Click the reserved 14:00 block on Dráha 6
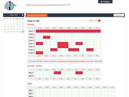 63,47
